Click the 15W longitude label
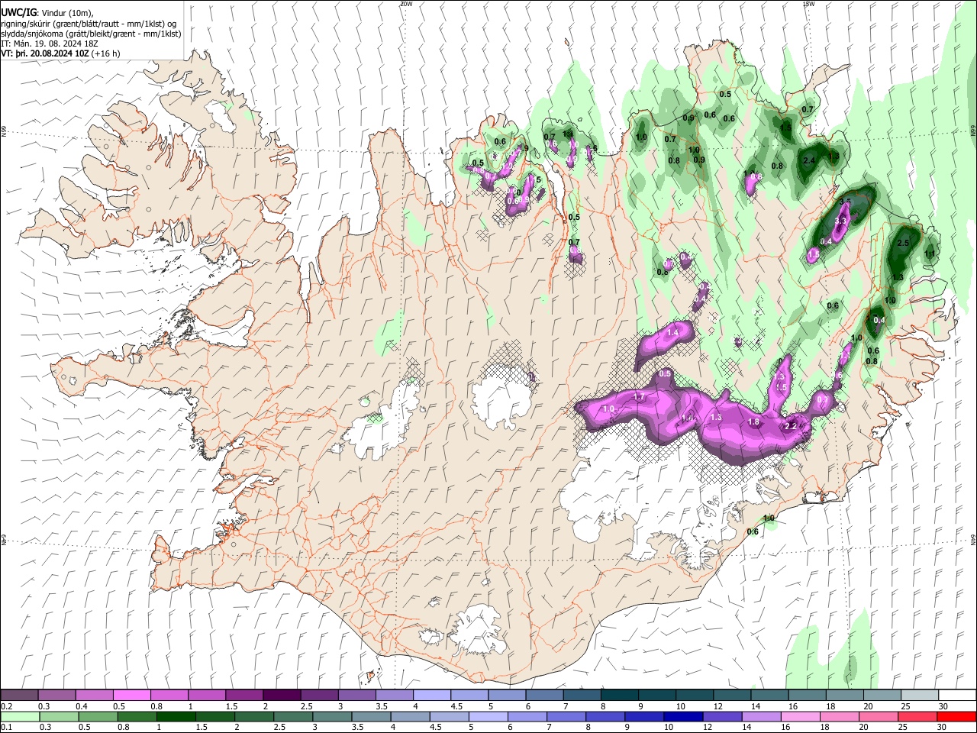Screen dimensions: 977x733 809,4
